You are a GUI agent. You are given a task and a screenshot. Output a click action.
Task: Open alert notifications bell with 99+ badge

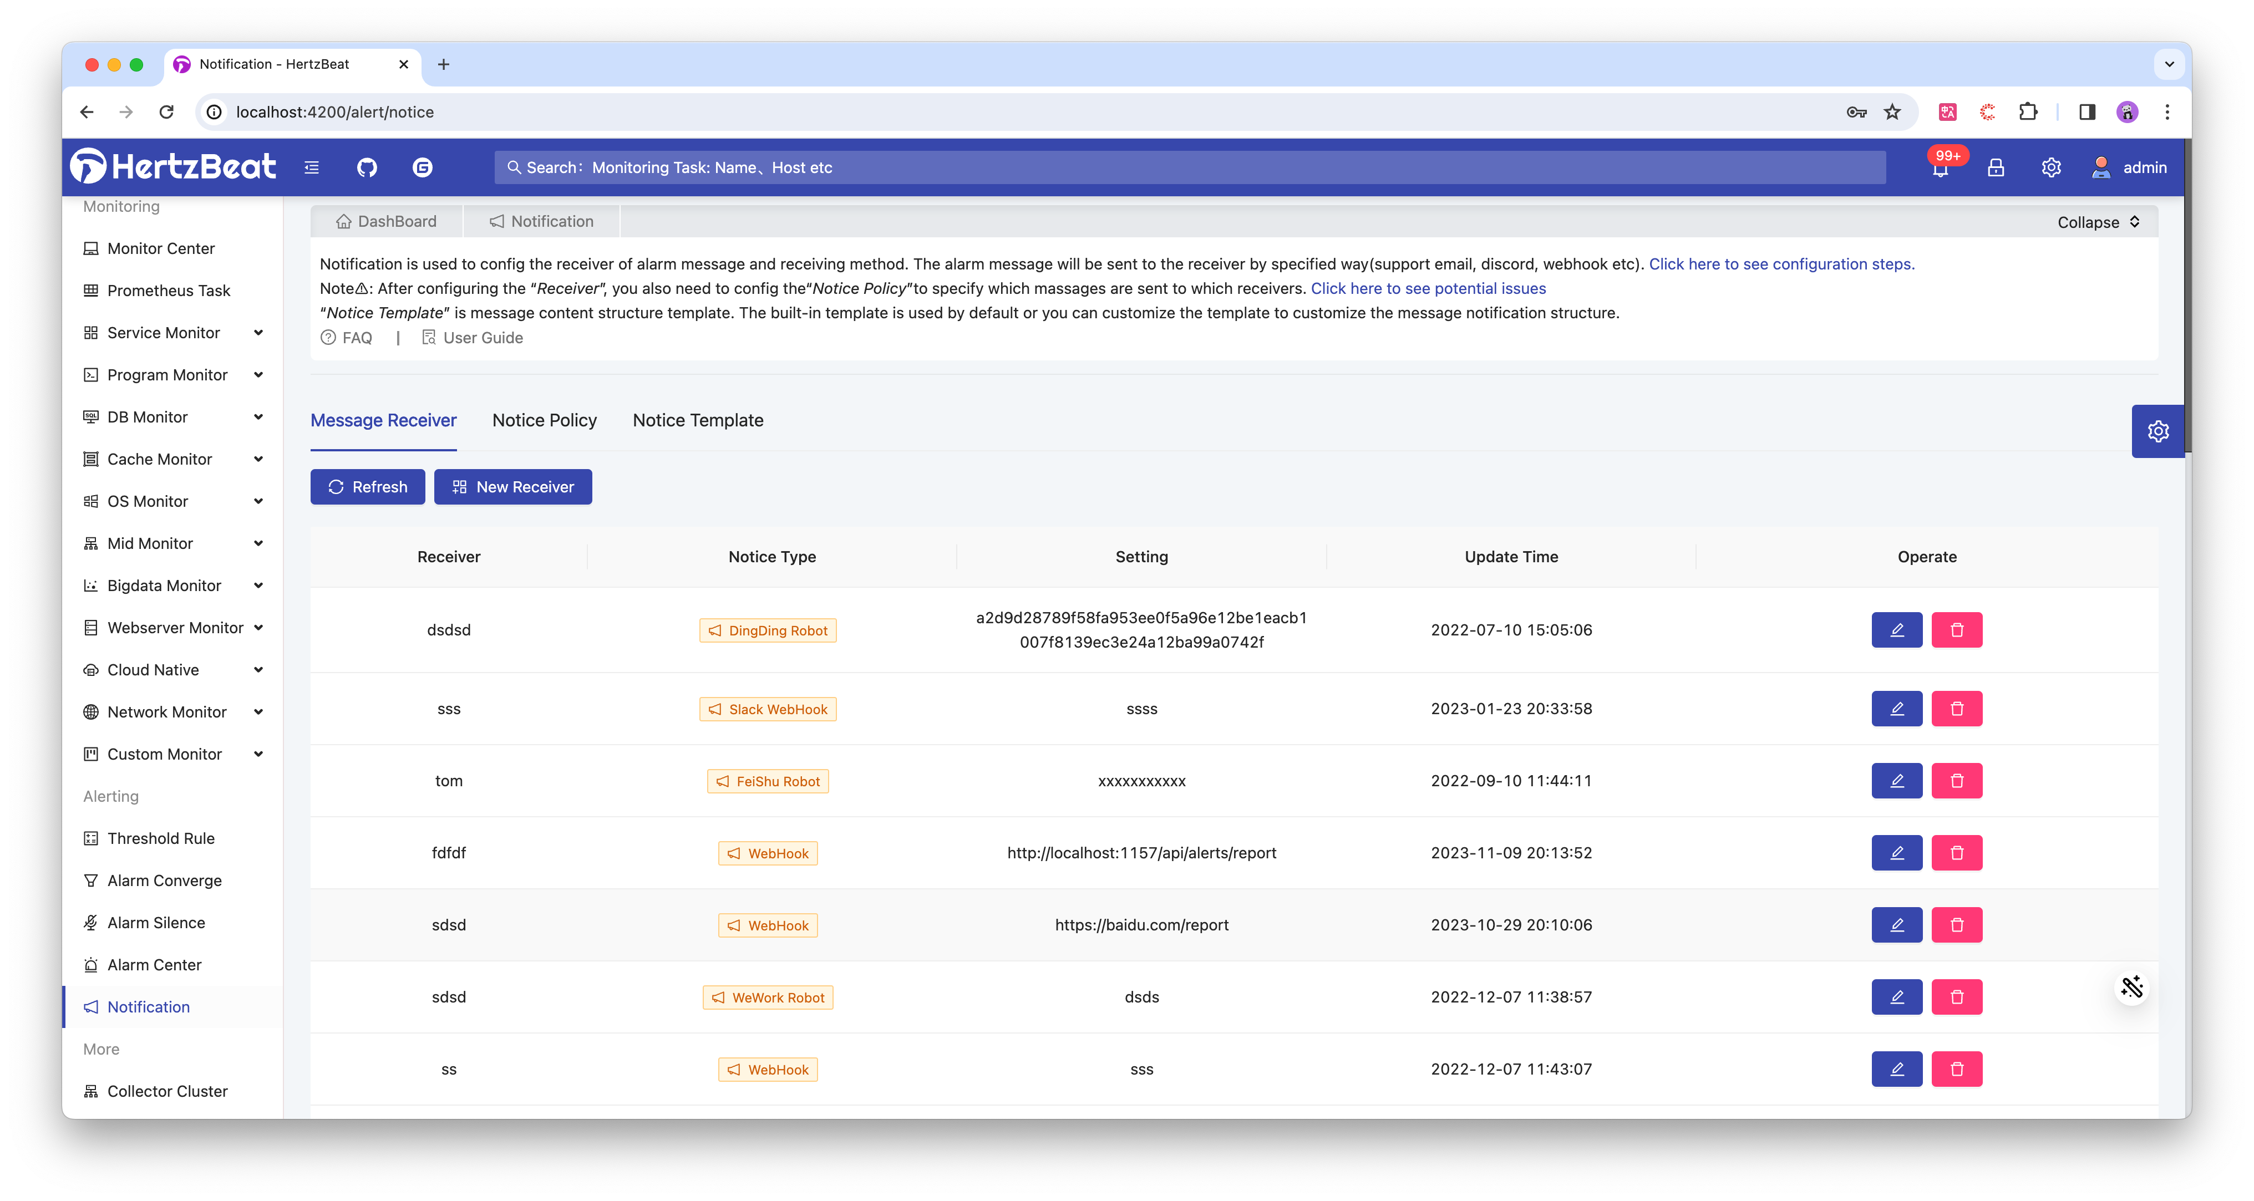[x=1940, y=168]
